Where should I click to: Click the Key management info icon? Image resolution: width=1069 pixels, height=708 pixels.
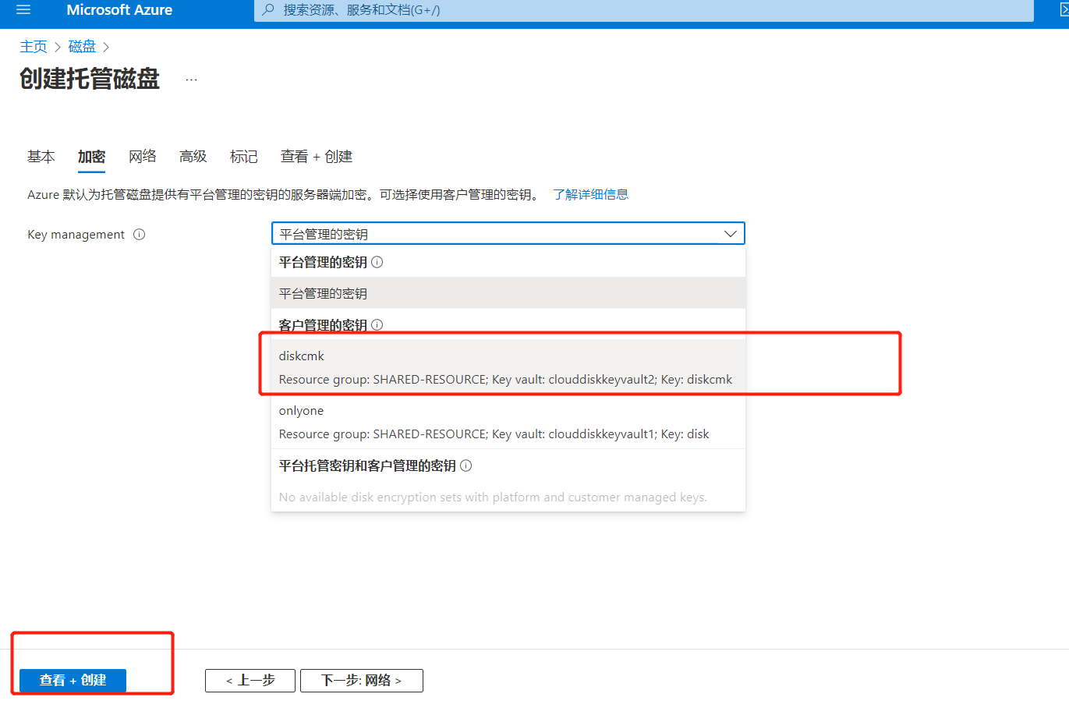(139, 234)
